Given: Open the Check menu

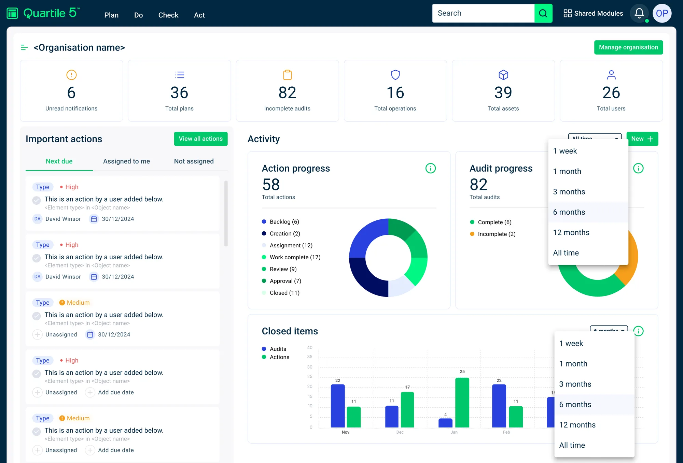Looking at the screenshot, I should [x=168, y=15].
